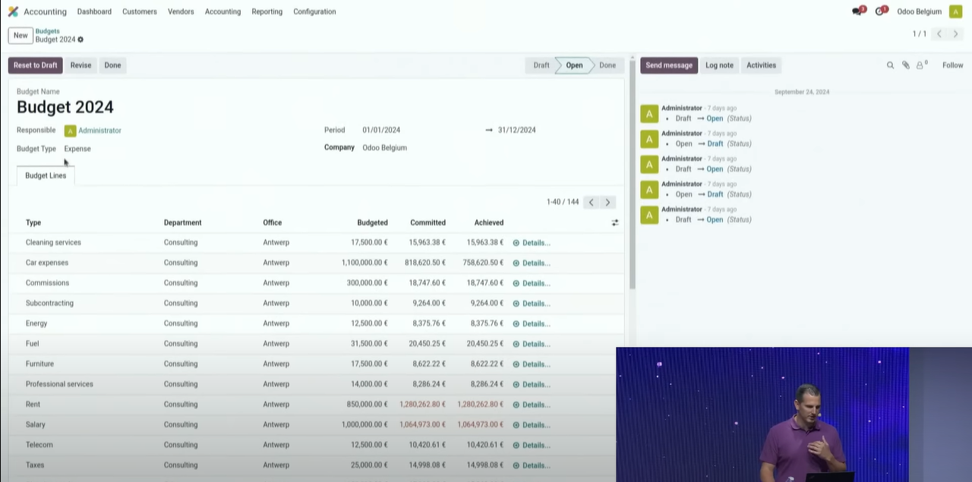Image resolution: width=972 pixels, height=482 pixels.
Task: Select the Open stage in statusbar
Action: pyautogui.click(x=574, y=65)
